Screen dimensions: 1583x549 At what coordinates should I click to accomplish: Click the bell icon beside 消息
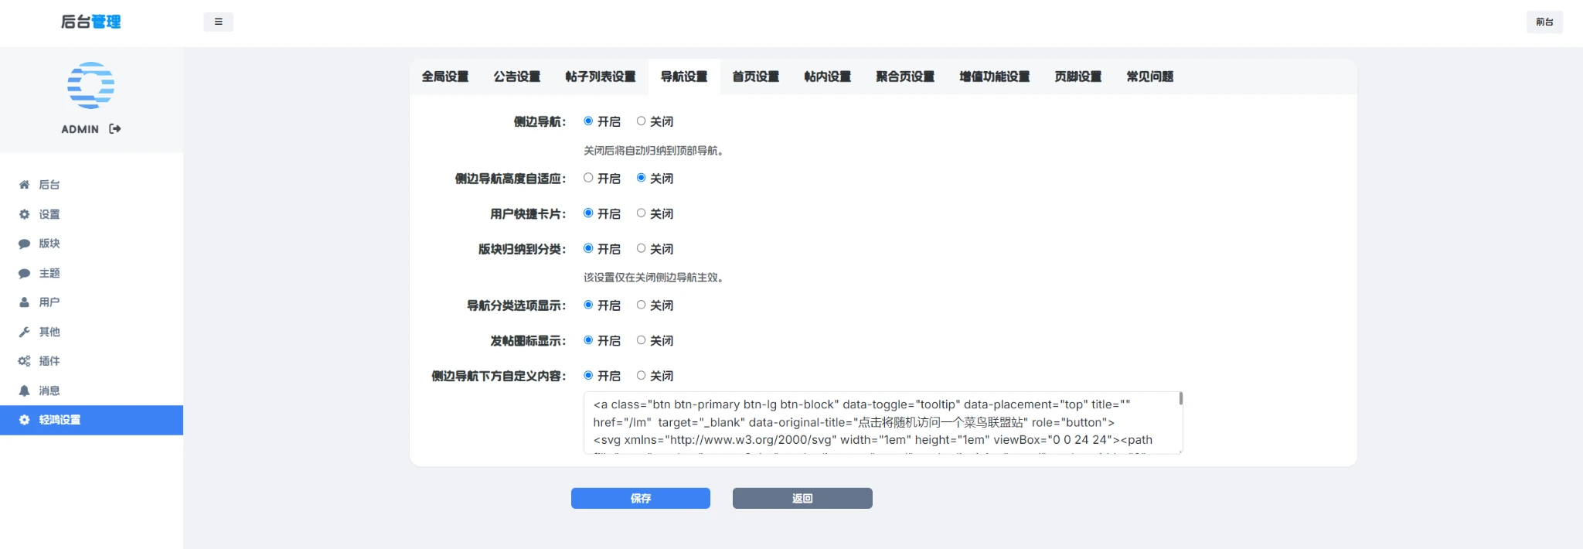tap(24, 390)
